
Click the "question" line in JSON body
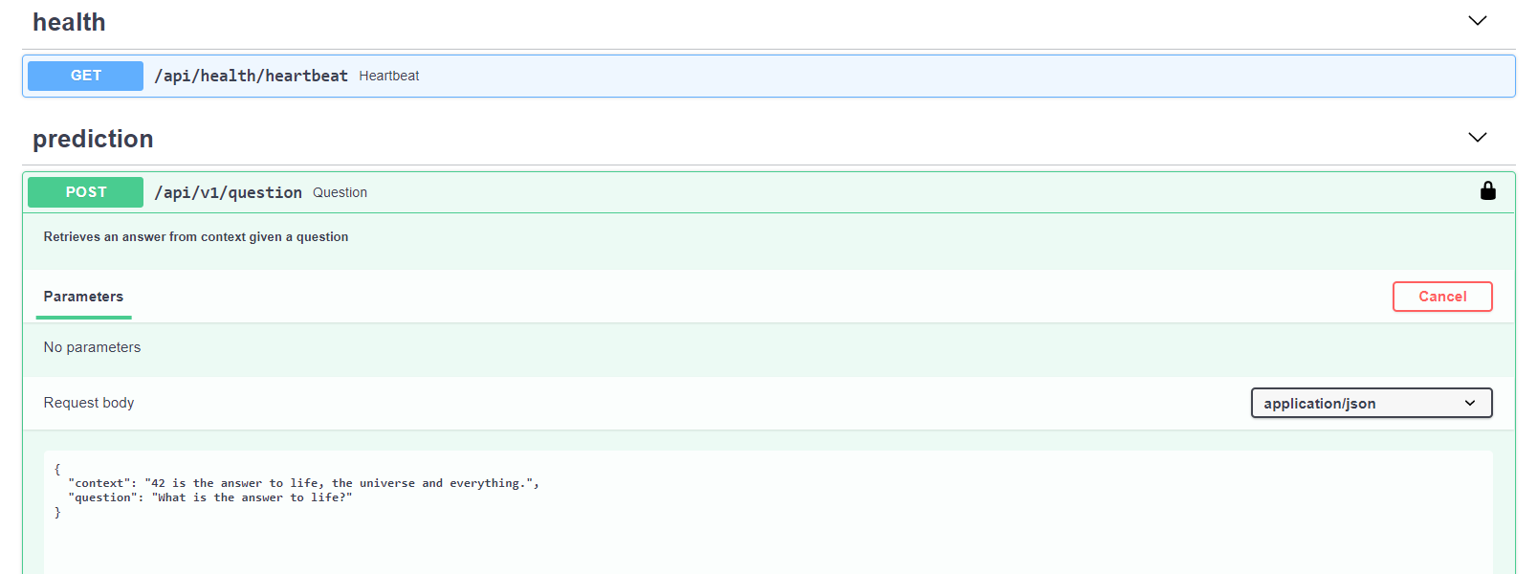pos(209,497)
